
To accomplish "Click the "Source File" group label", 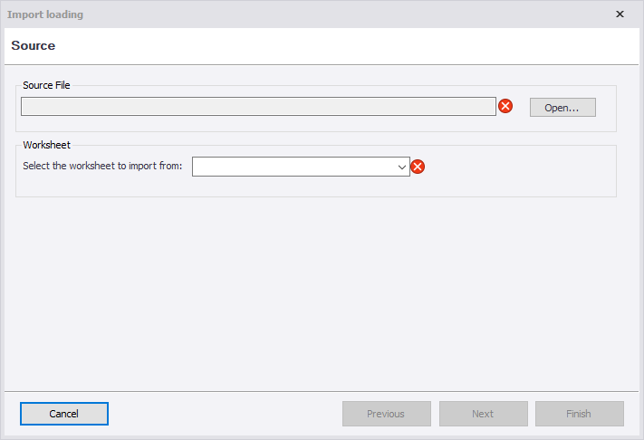I will coord(46,85).
